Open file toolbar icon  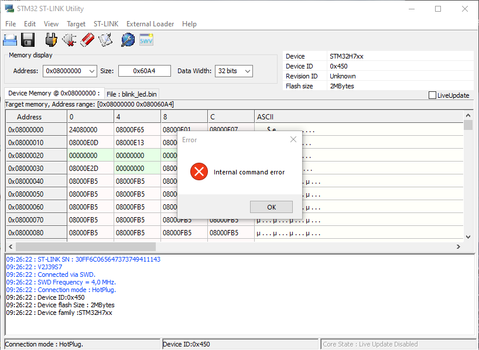point(10,40)
